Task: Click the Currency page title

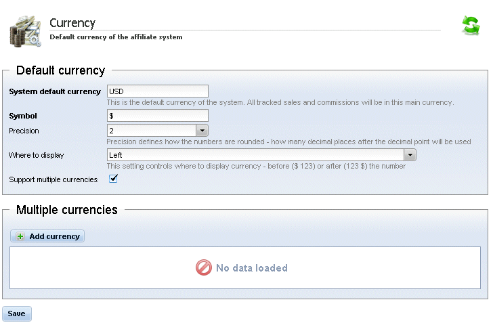Action: click(72, 23)
